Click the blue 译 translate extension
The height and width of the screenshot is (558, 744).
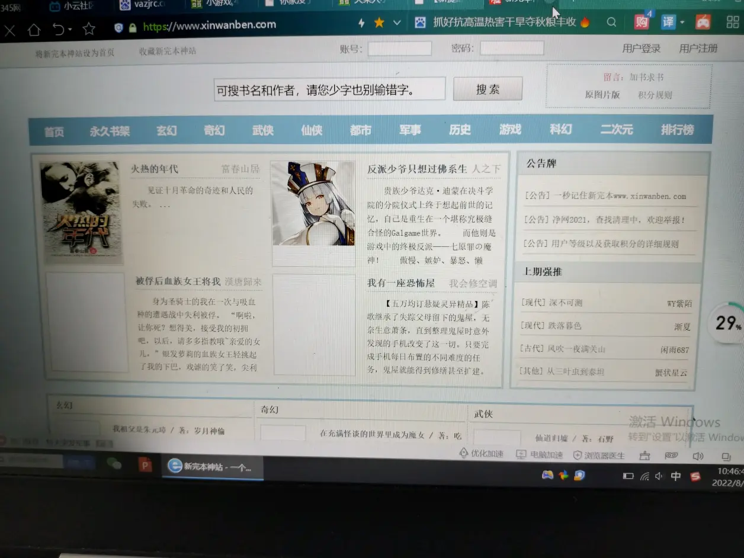click(x=668, y=22)
